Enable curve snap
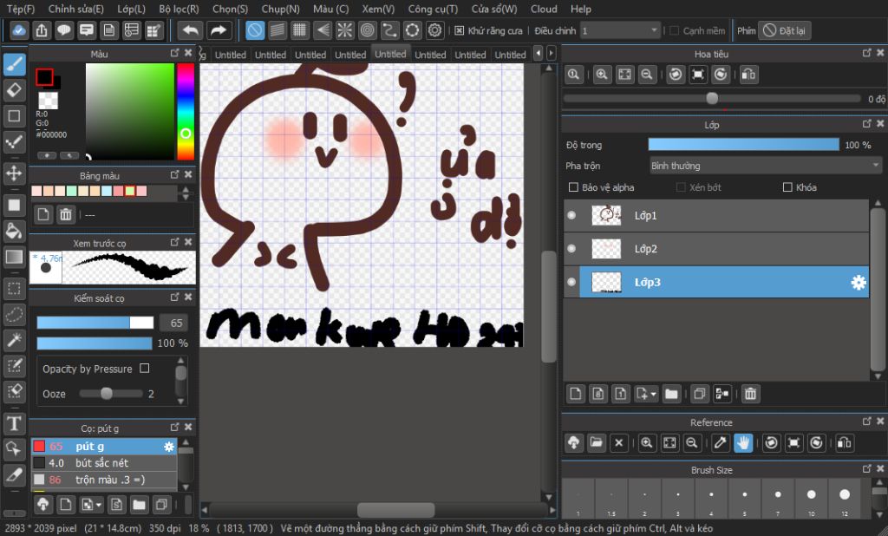The height and width of the screenshot is (536, 888). click(x=389, y=30)
